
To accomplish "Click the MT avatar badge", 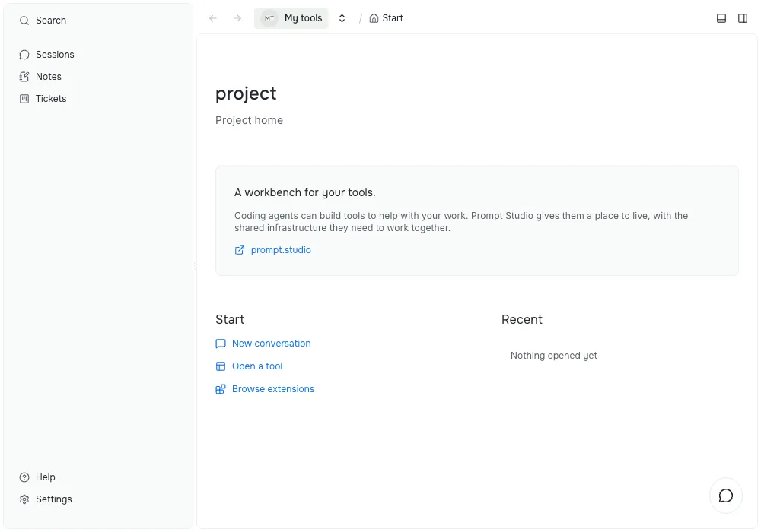I will click(269, 18).
